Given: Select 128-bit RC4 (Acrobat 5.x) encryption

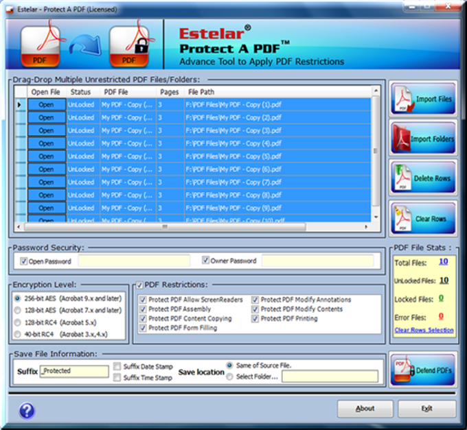Looking at the screenshot, I should (18, 322).
